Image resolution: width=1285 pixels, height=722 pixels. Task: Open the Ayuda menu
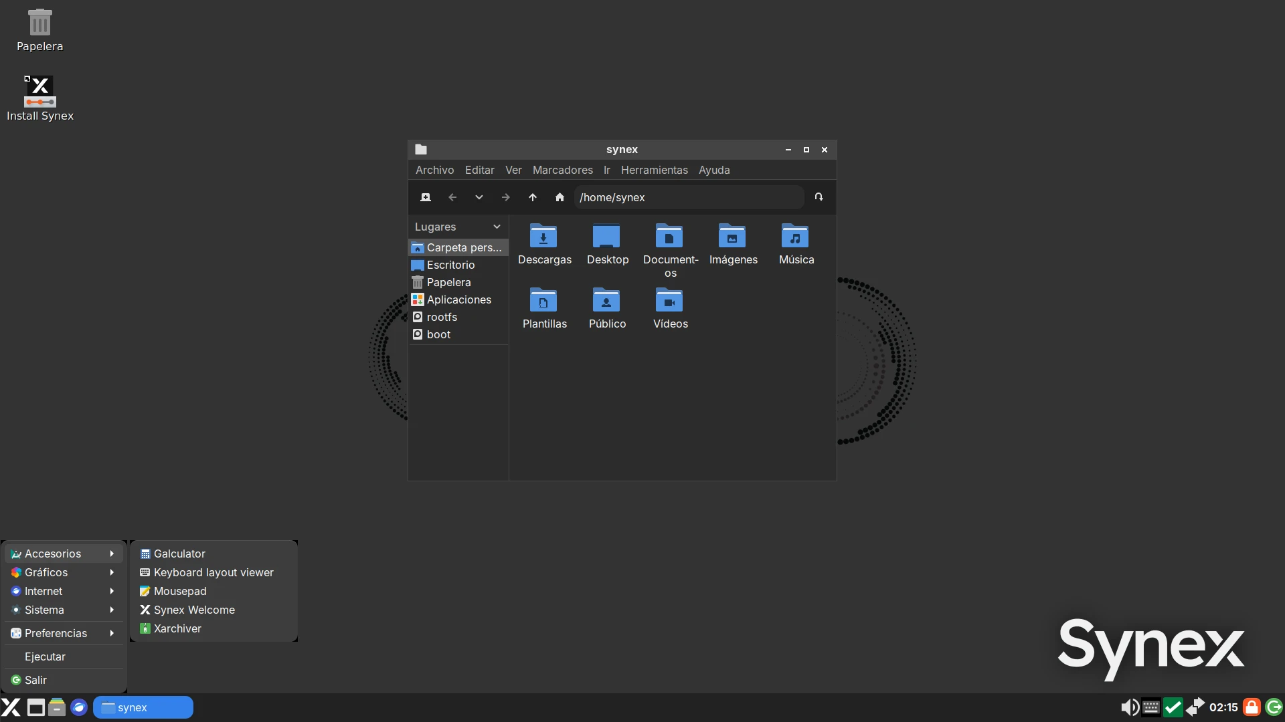click(x=714, y=170)
